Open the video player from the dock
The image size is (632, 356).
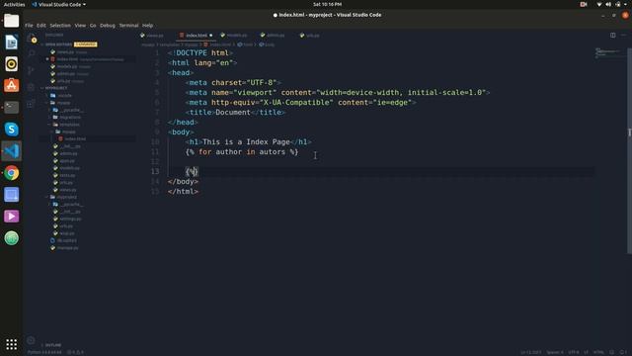tap(11, 217)
